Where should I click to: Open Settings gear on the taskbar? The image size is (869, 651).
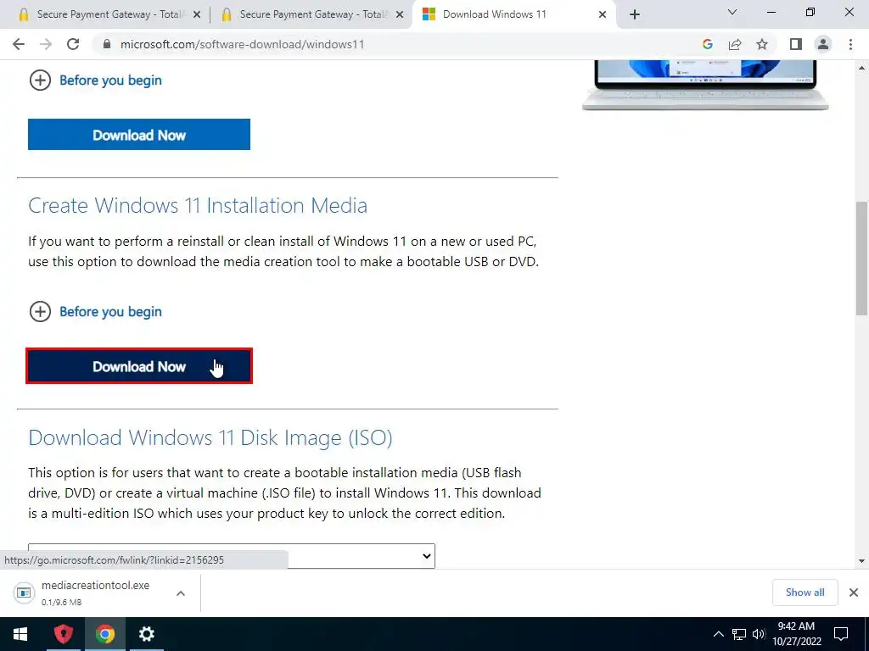click(x=146, y=634)
